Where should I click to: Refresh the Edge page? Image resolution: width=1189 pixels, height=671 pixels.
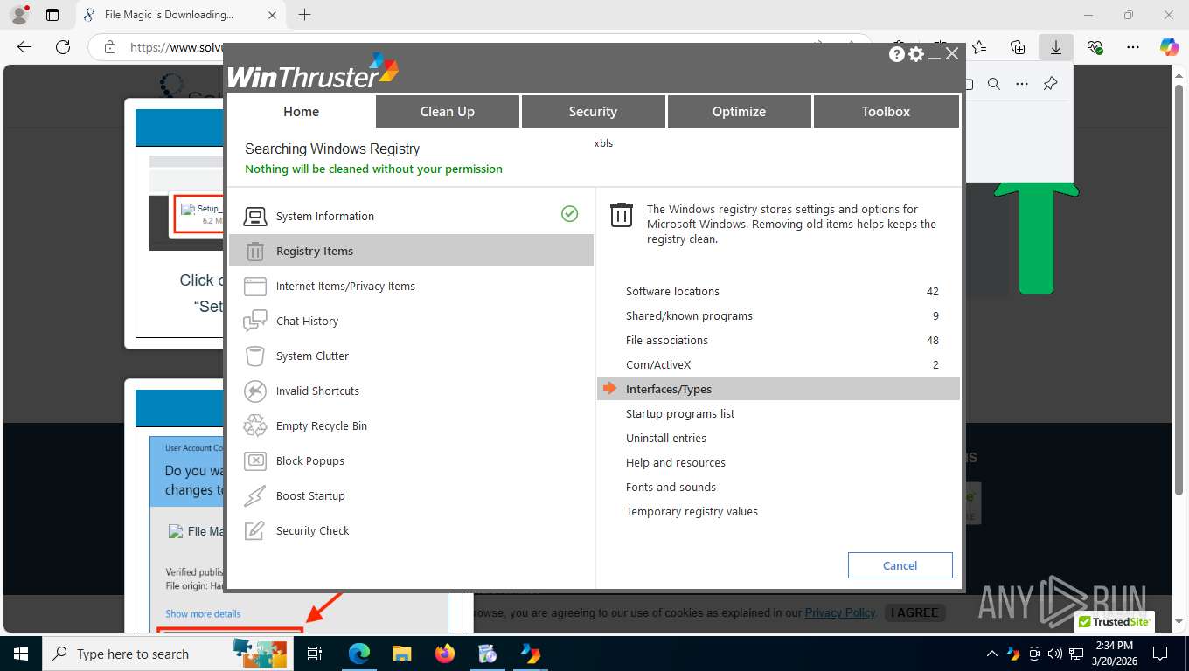coord(63,47)
